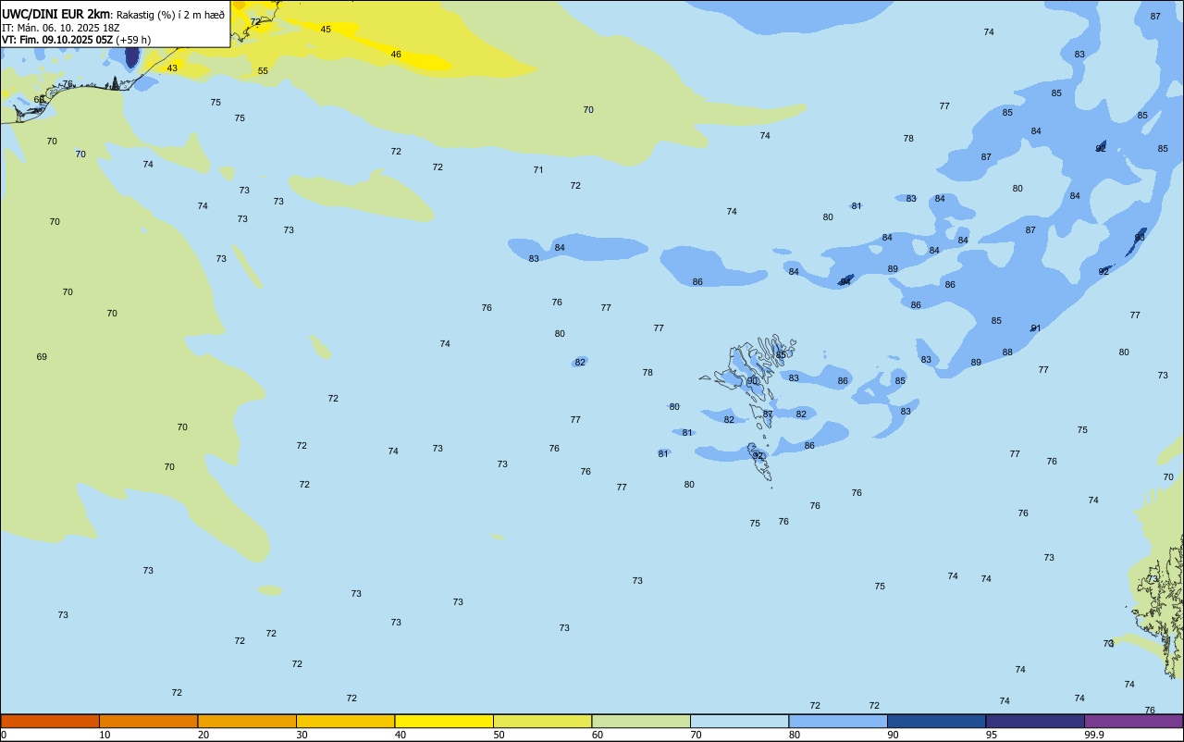Viewport: 1184px width, 742px height.
Task: Choose the dark blue 90–95 legend swatch
Action: (936, 721)
